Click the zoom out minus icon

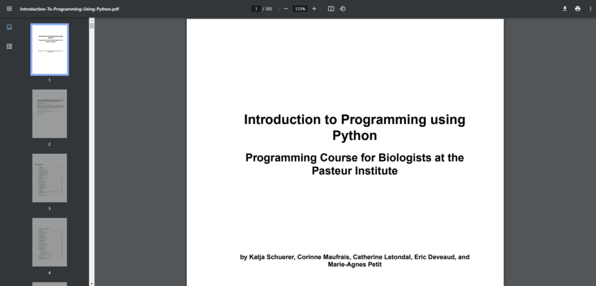[286, 9]
